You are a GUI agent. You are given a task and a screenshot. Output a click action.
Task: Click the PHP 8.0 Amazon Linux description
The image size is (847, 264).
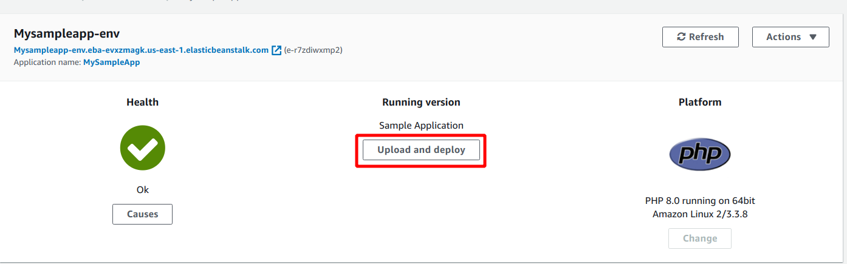pos(700,208)
